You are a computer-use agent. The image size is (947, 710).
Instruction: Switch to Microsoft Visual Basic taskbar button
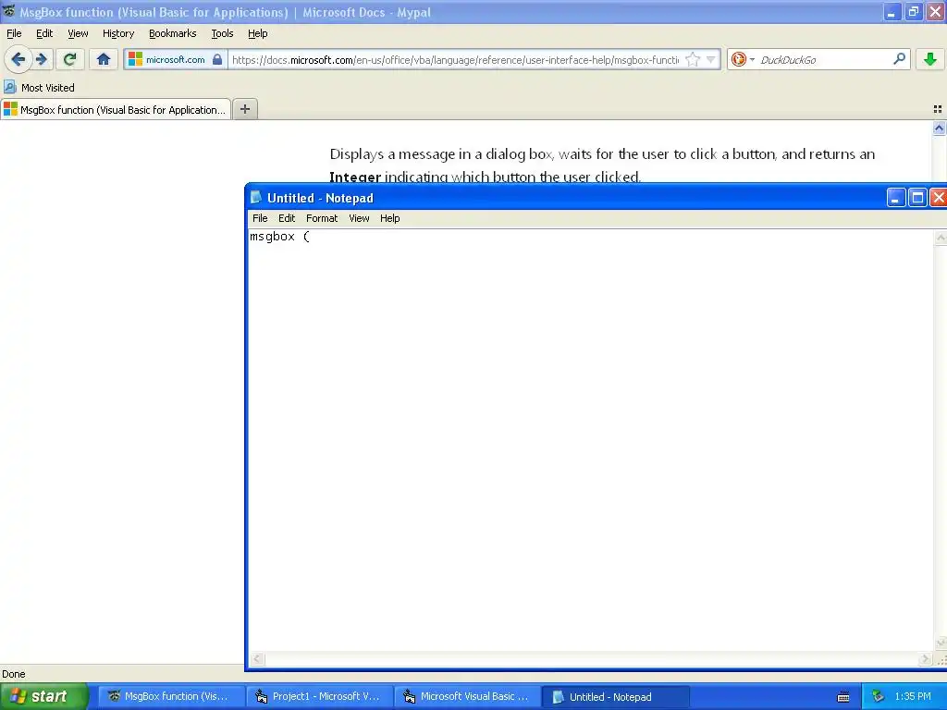click(467, 696)
